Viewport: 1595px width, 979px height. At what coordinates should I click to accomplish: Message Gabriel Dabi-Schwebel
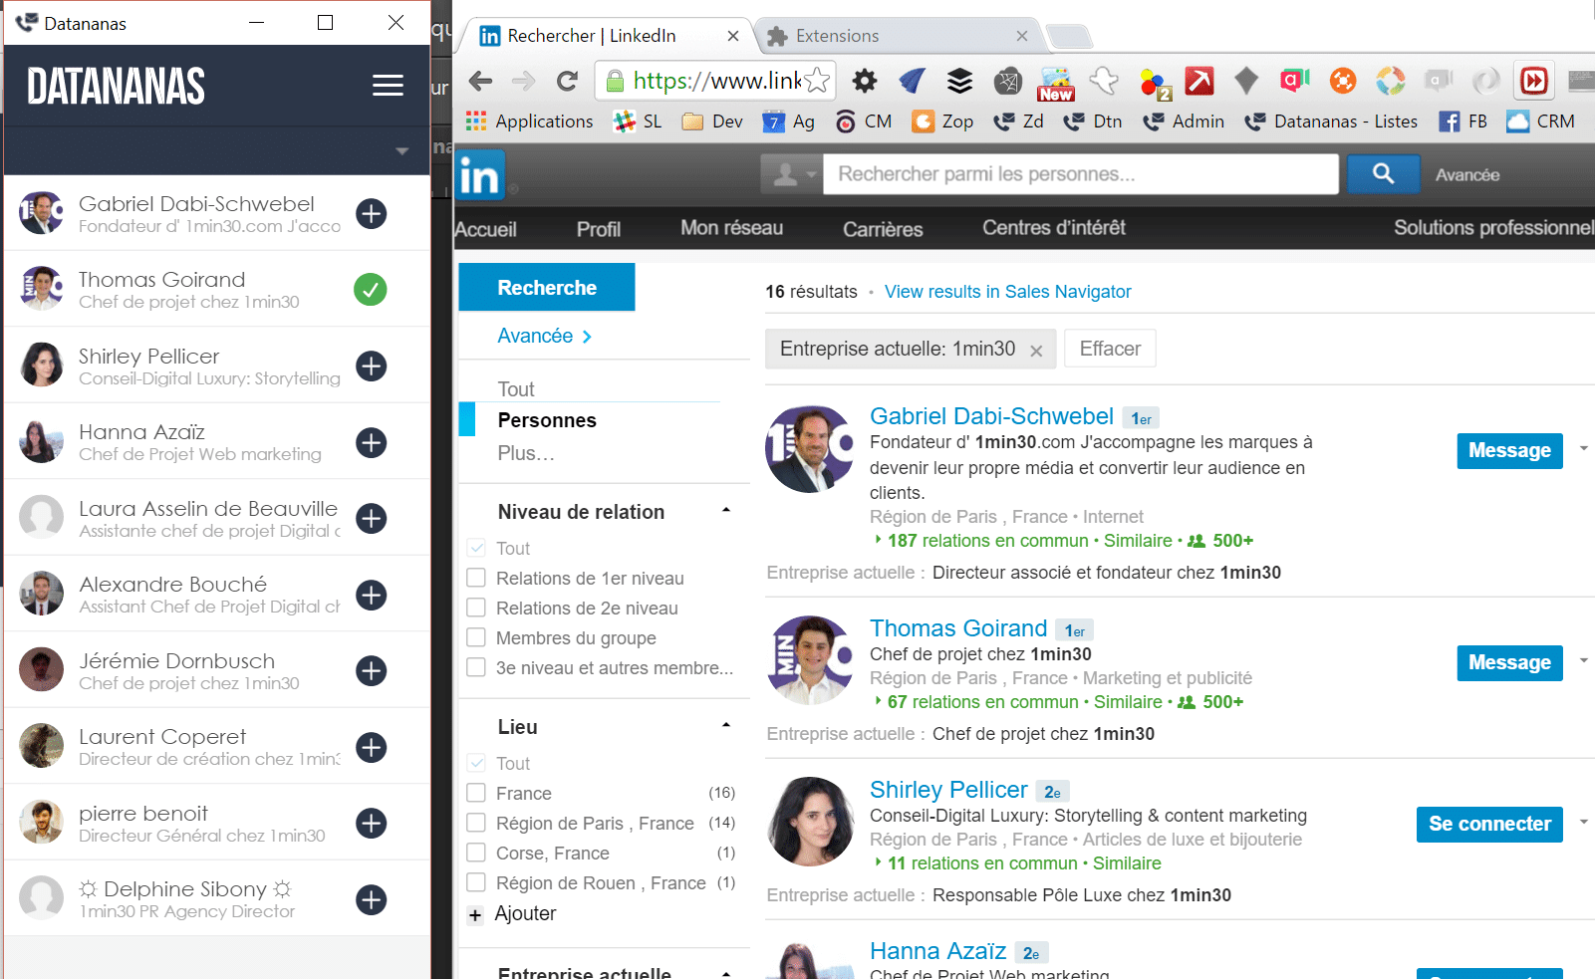click(1509, 450)
